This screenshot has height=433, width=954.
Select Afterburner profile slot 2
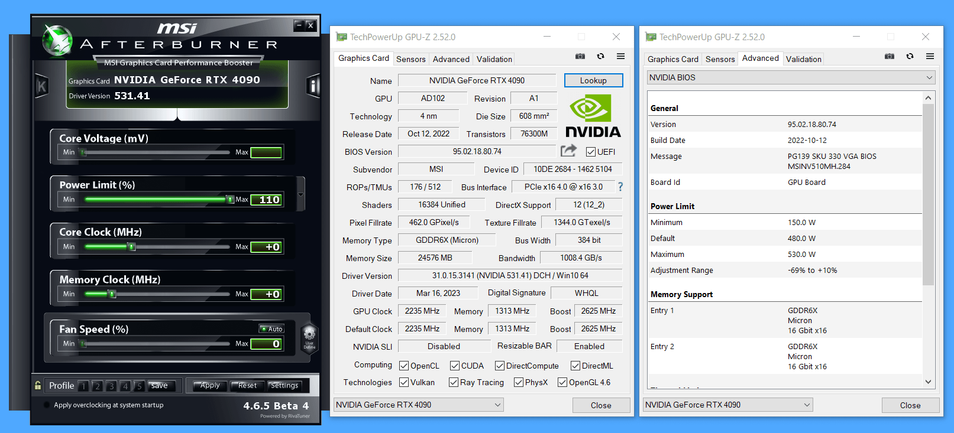97,386
